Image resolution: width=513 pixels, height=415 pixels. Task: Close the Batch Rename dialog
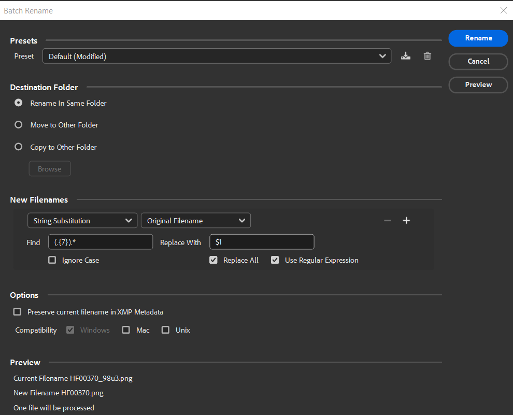click(x=503, y=10)
